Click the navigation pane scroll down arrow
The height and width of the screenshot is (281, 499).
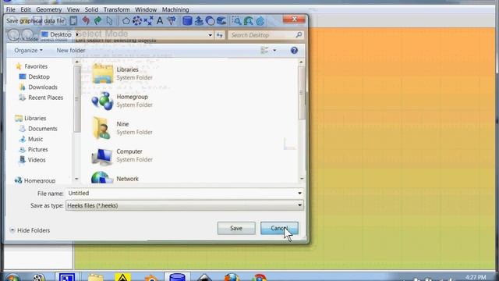76,179
